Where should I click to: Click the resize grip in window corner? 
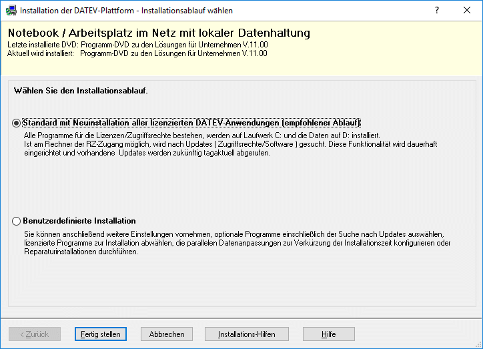click(478, 345)
